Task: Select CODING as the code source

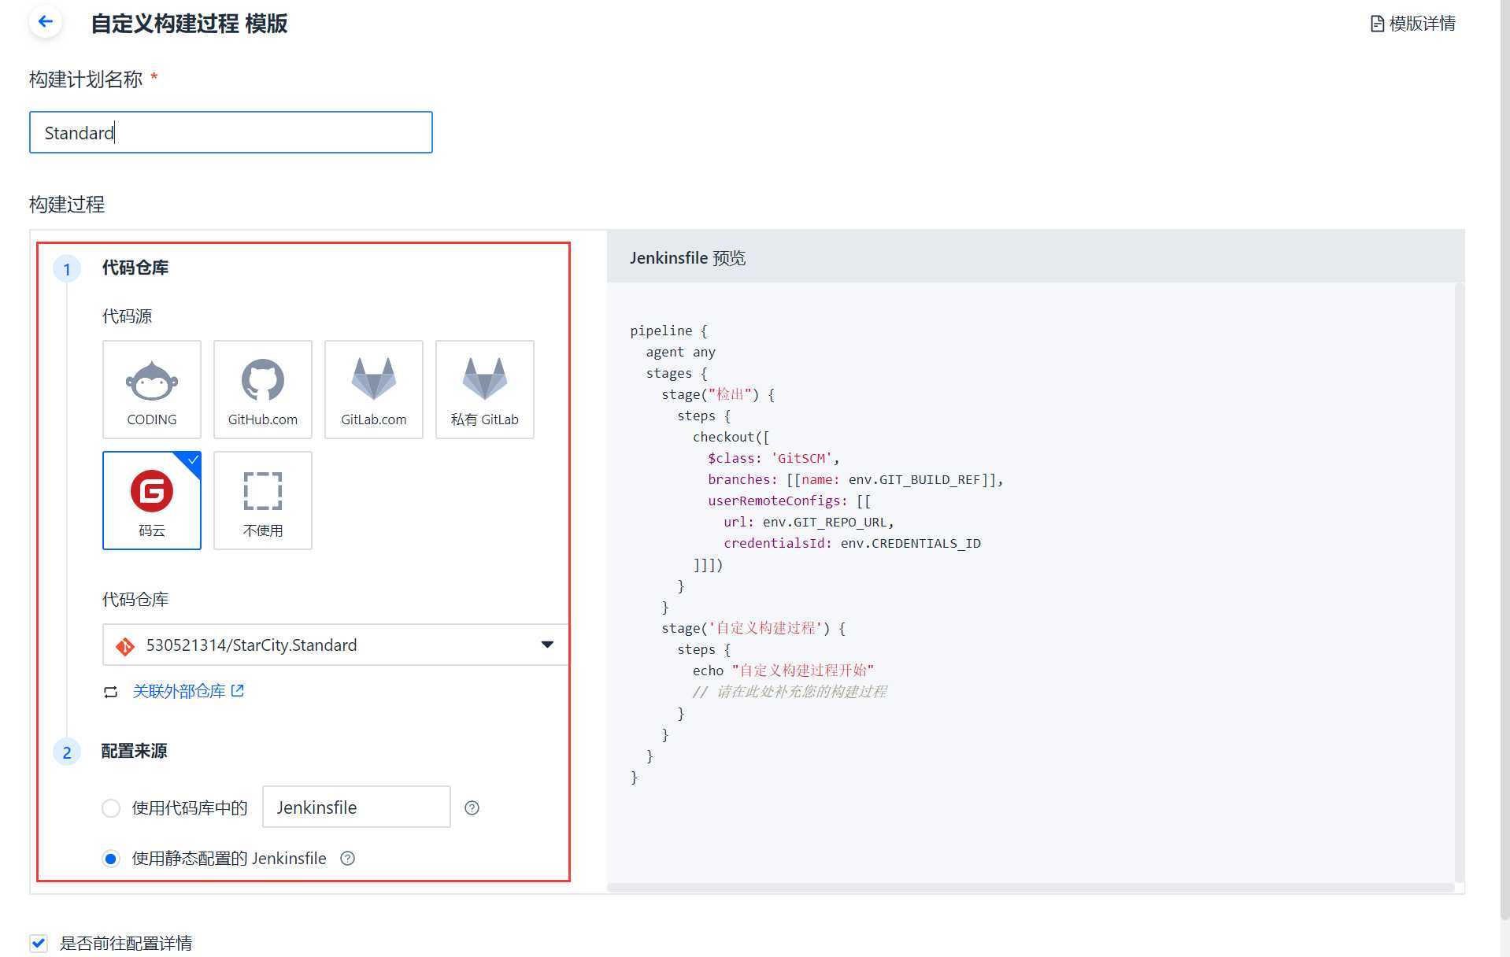Action: point(152,390)
